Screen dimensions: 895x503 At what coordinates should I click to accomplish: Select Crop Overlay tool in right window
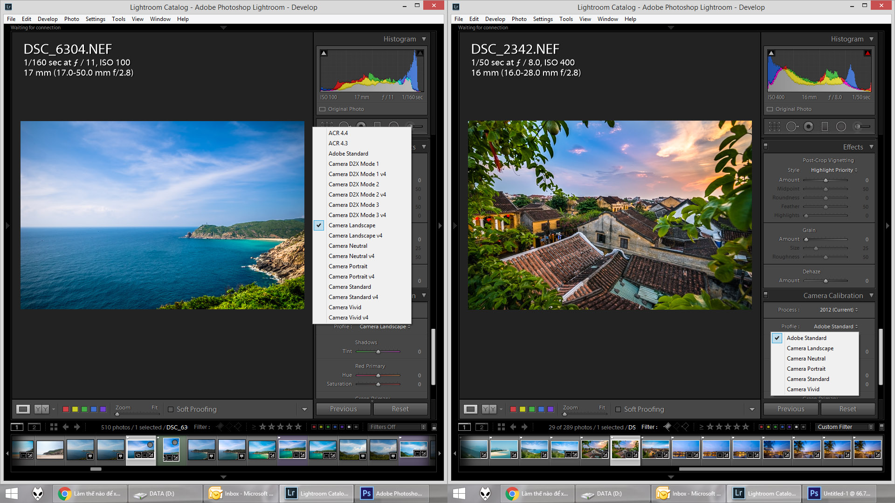(x=774, y=126)
